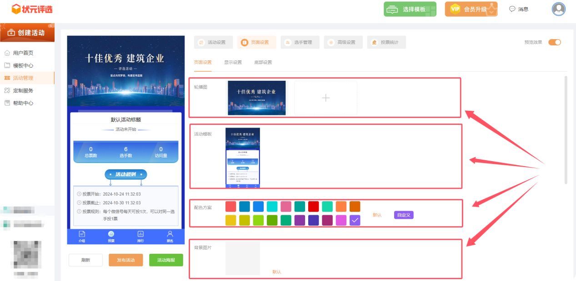576x281 pixels.
Task: Open 定制服务 in sidebar
Action: point(23,91)
